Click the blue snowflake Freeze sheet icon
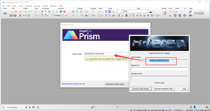The height and width of the screenshot is (111, 211). click(x=26, y=12)
